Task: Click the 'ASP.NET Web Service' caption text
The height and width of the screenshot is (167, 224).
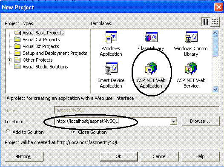Action: 191,83
